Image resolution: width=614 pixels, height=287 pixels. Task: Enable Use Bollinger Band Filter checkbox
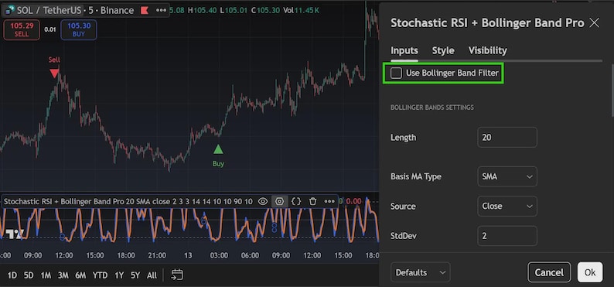[396, 73]
